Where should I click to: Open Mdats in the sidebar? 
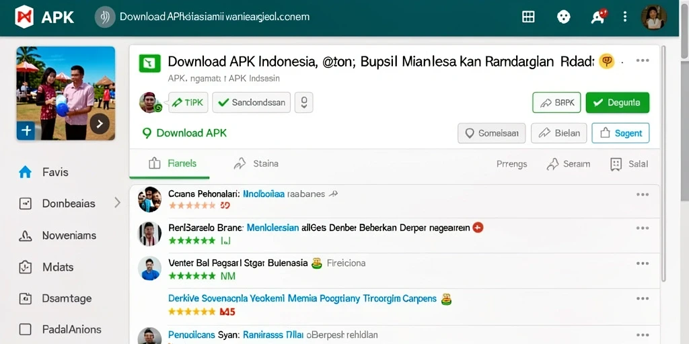[46, 267]
